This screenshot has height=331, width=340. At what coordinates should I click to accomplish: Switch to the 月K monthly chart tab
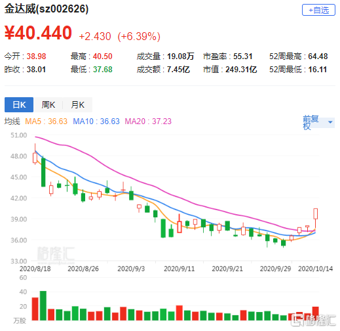pyautogui.click(x=77, y=104)
